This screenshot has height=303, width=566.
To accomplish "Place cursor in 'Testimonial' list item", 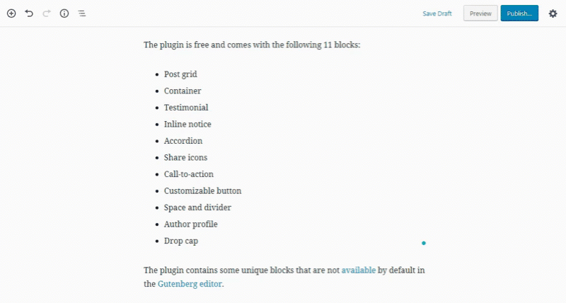I will pyautogui.click(x=186, y=108).
